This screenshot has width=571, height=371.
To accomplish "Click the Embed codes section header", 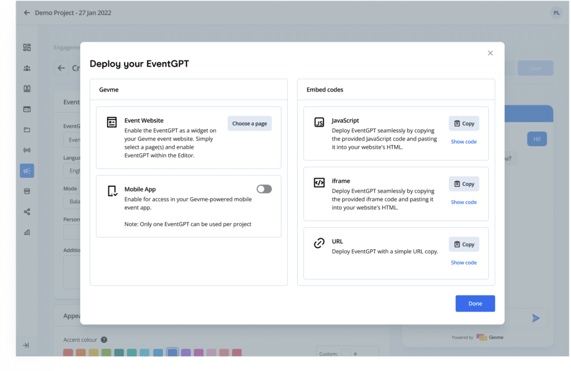I will pos(325,90).
